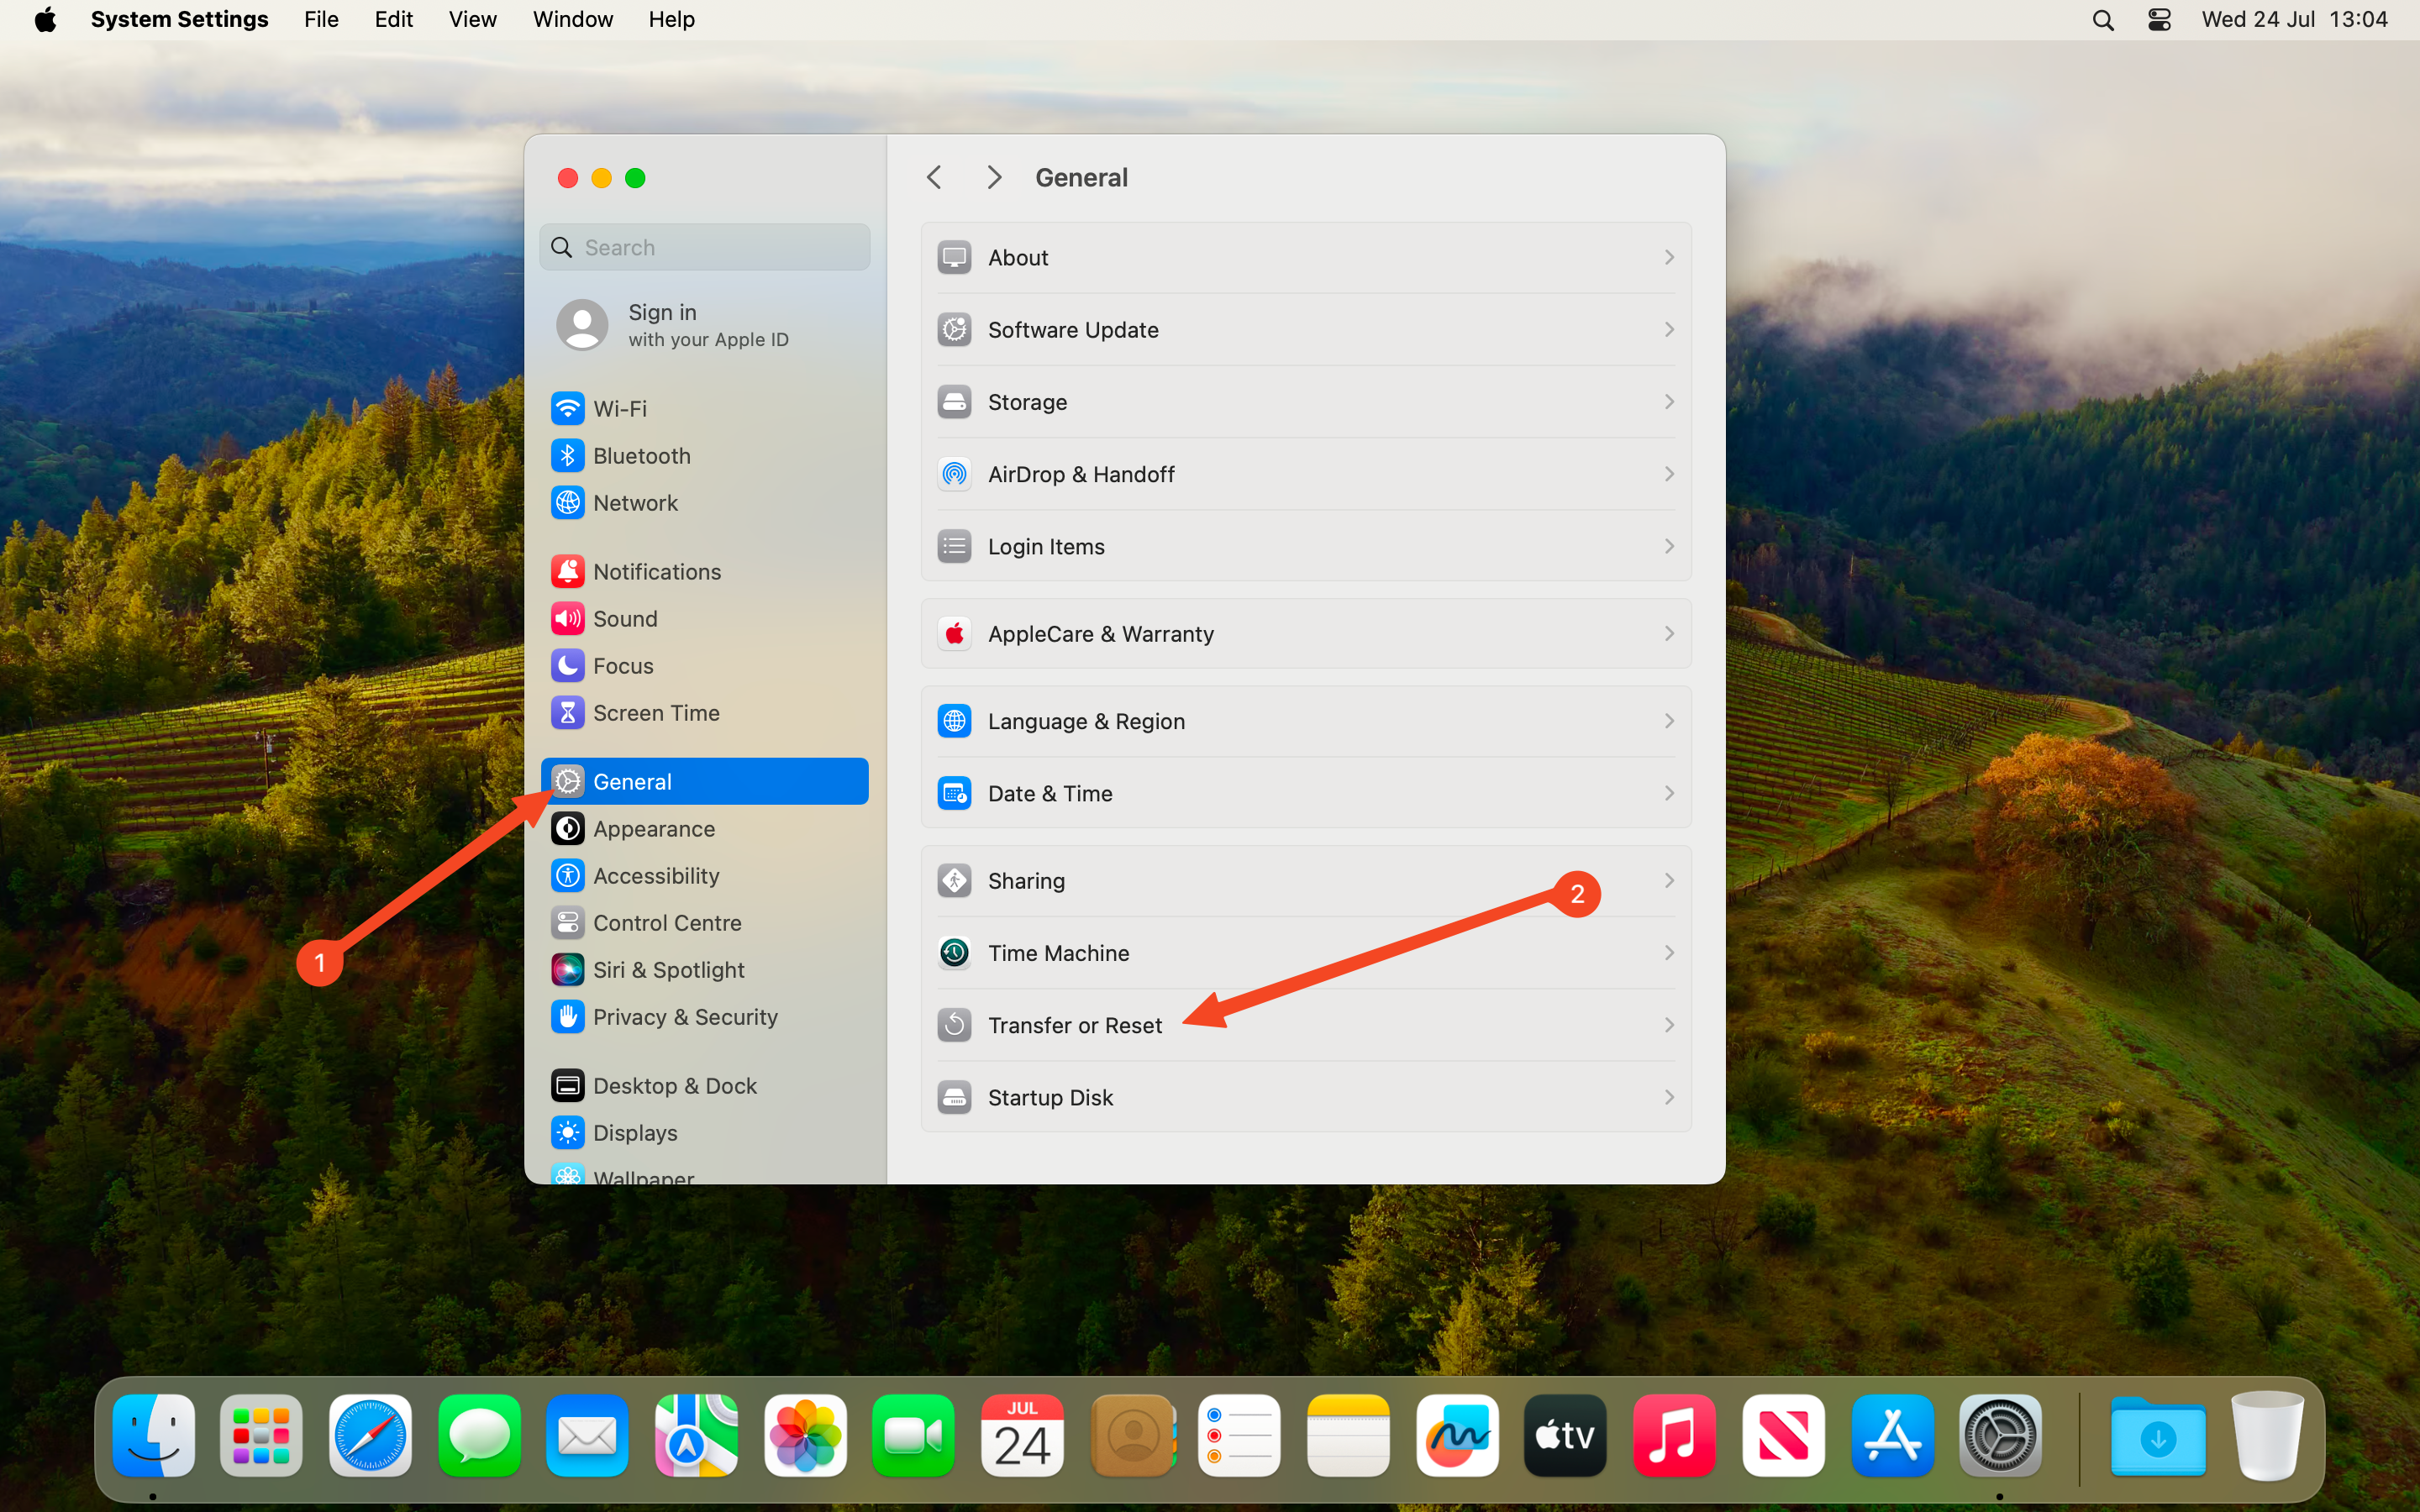Open Spotlight search from the menu bar
The height and width of the screenshot is (1512, 2420).
[x=2102, y=19]
